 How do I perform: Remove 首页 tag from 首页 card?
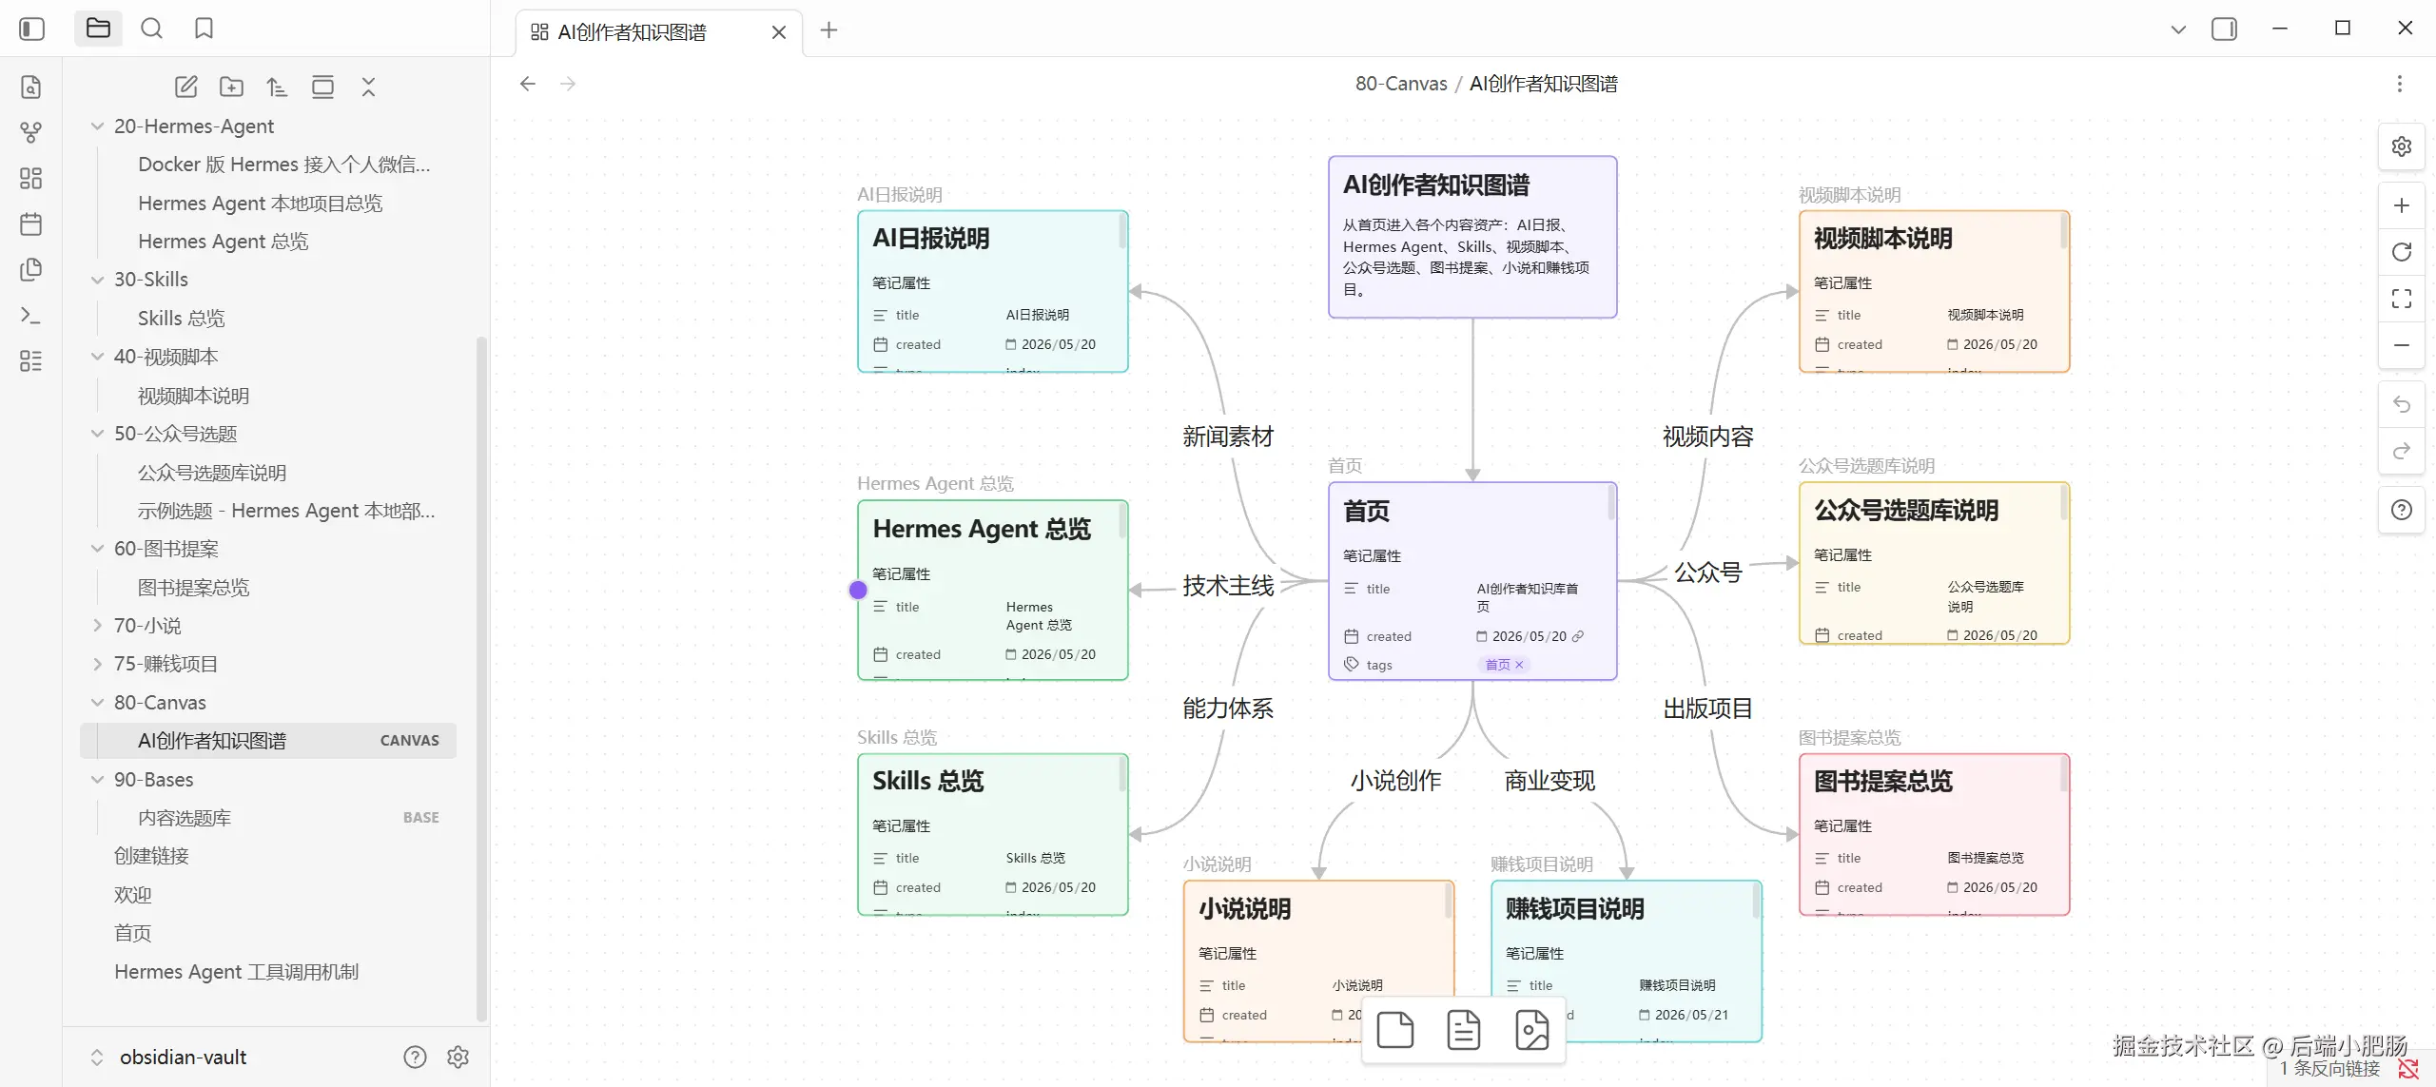tap(1519, 665)
